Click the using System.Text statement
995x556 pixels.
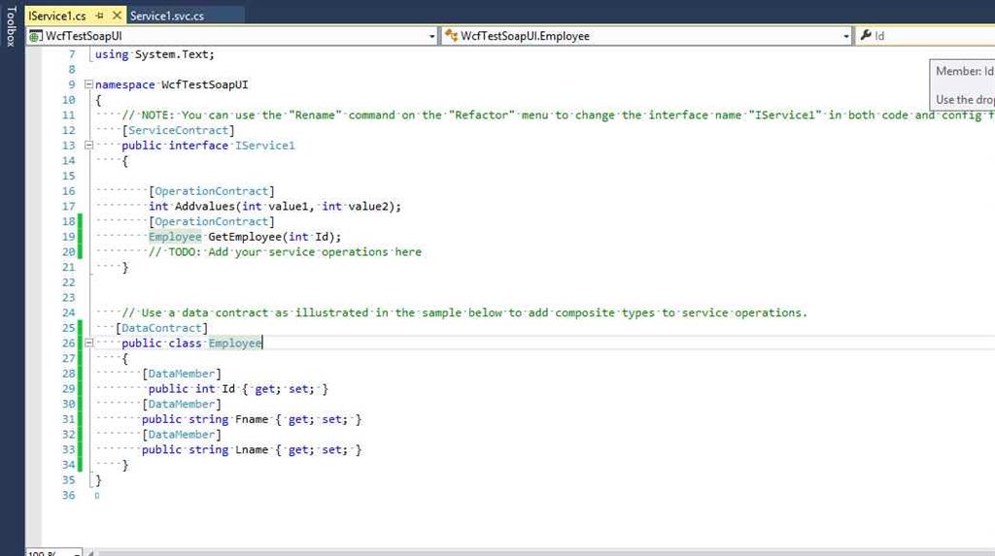pos(154,54)
